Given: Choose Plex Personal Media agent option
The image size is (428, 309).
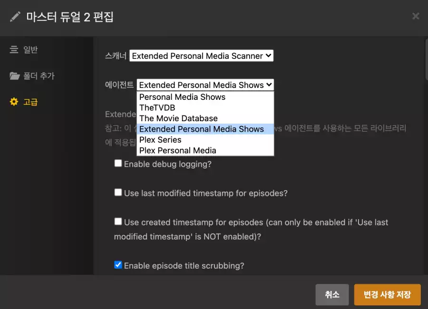Looking at the screenshot, I should click(x=205, y=150).
